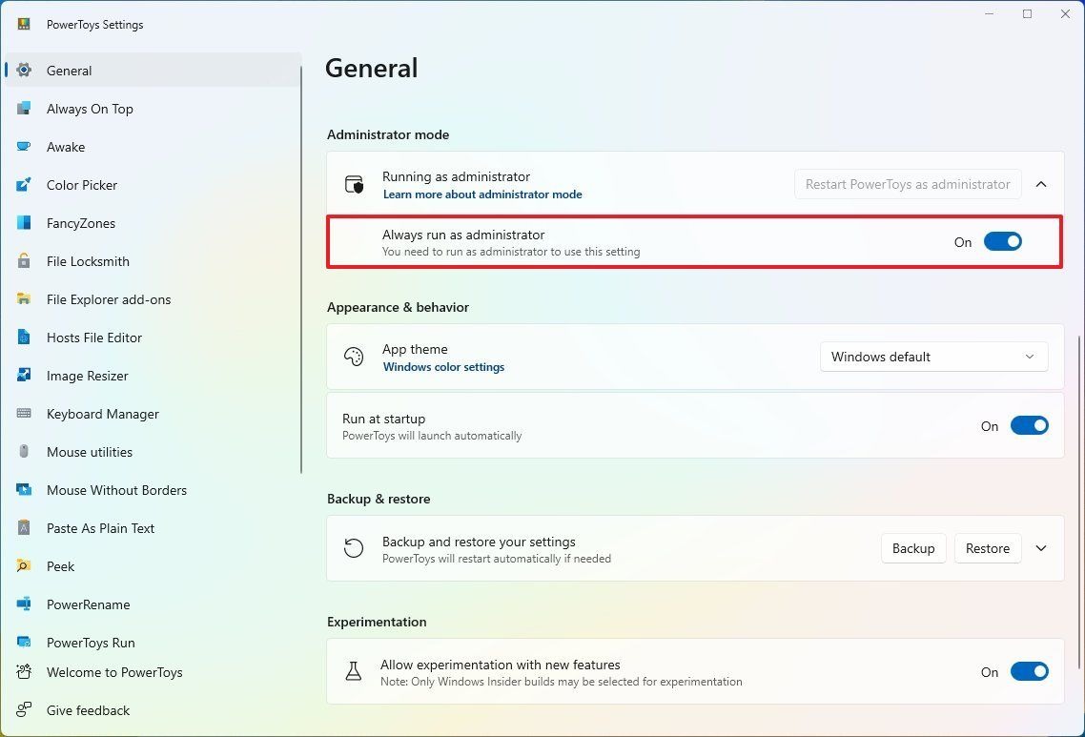Click the Keyboard Manager icon
The image size is (1085, 737).
tap(24, 413)
